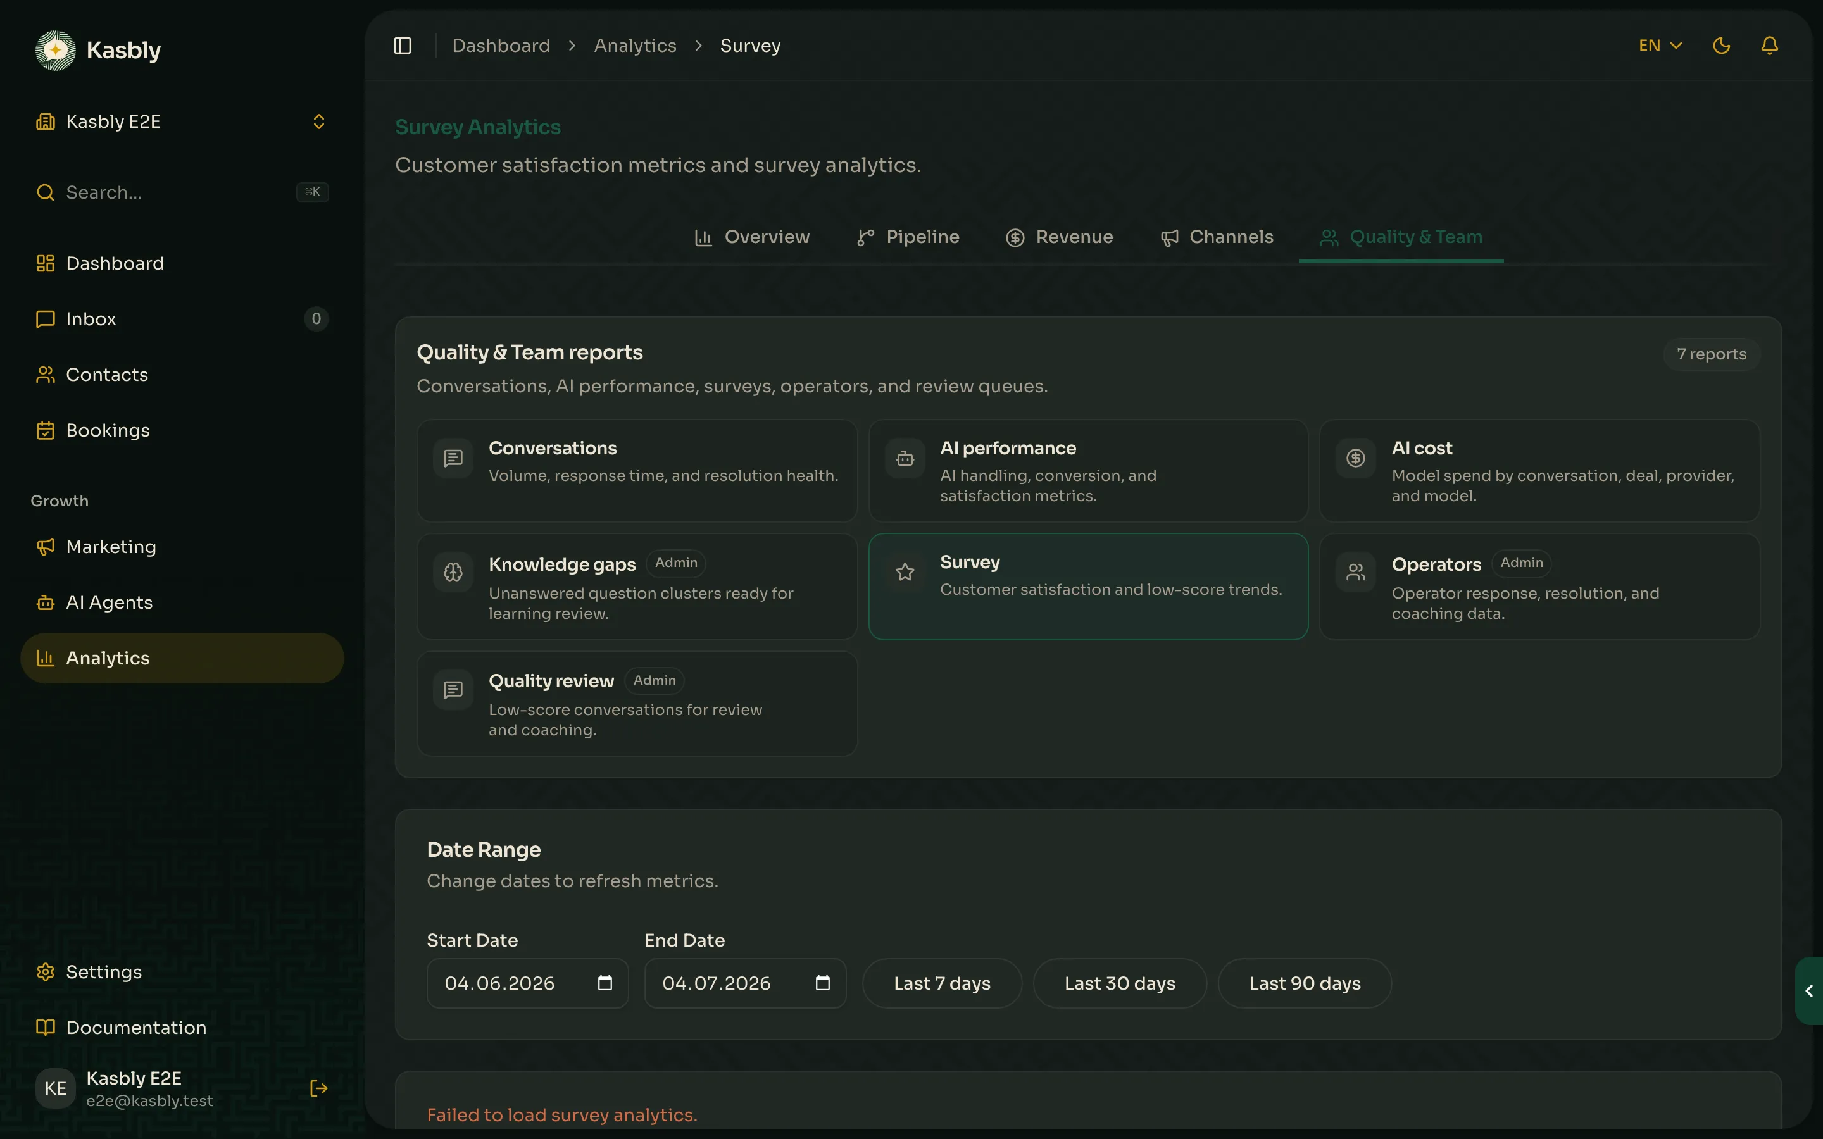This screenshot has height=1139, width=1823.
Task: Click the Quality review message icon
Action: pyautogui.click(x=453, y=689)
